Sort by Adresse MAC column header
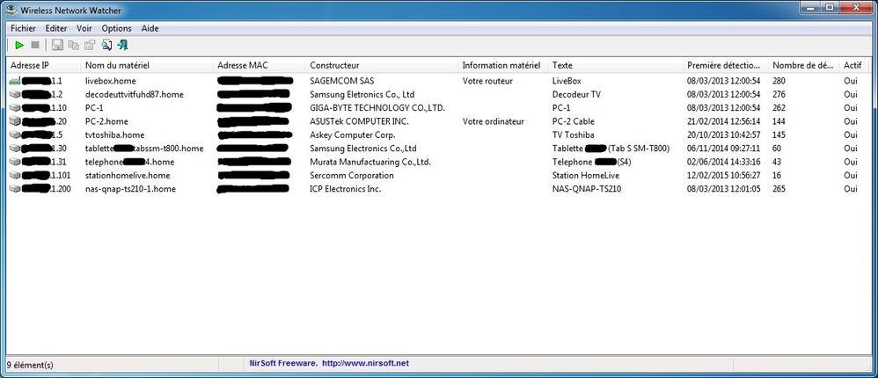This screenshot has width=878, height=378. pyautogui.click(x=260, y=65)
